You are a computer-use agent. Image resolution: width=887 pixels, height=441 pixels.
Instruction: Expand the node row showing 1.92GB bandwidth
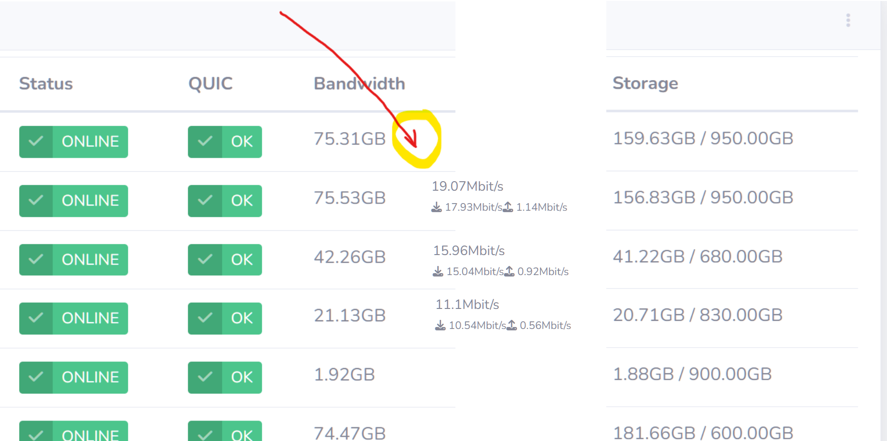click(x=345, y=375)
